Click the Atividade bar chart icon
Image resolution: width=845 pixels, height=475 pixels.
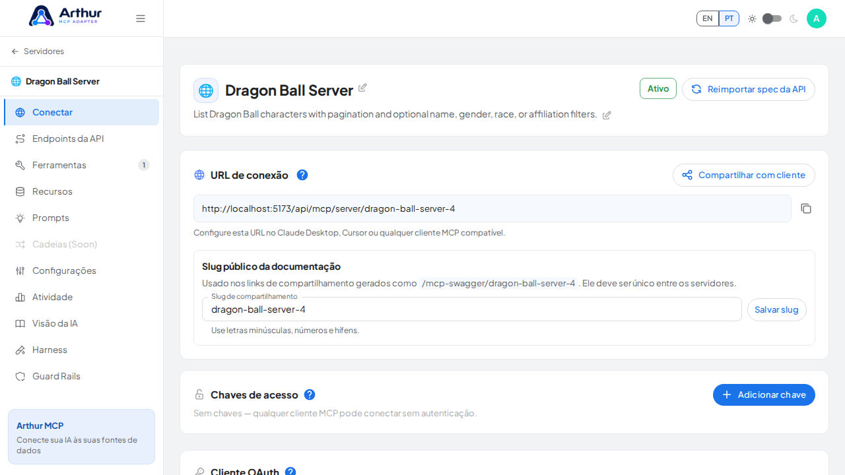tap(20, 297)
